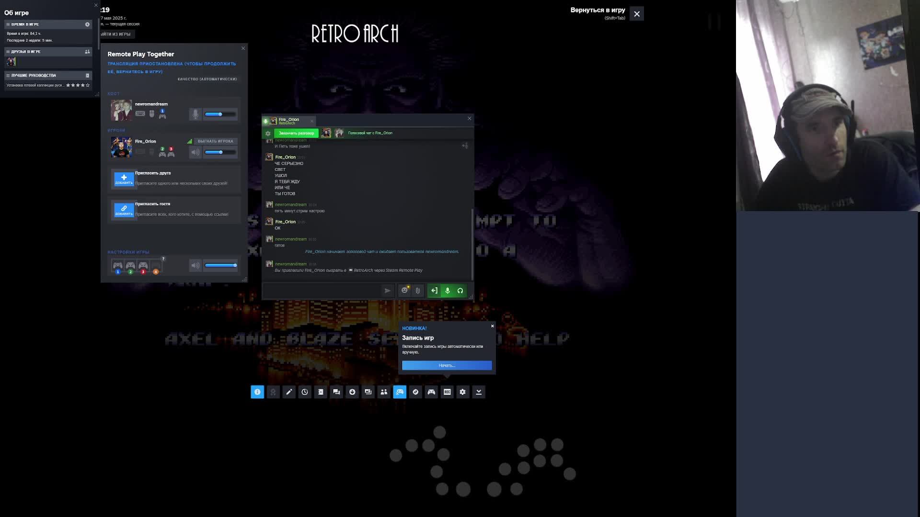The height and width of the screenshot is (517, 920).
Task: Open the controller settings icon in toolbar
Action: 431,392
